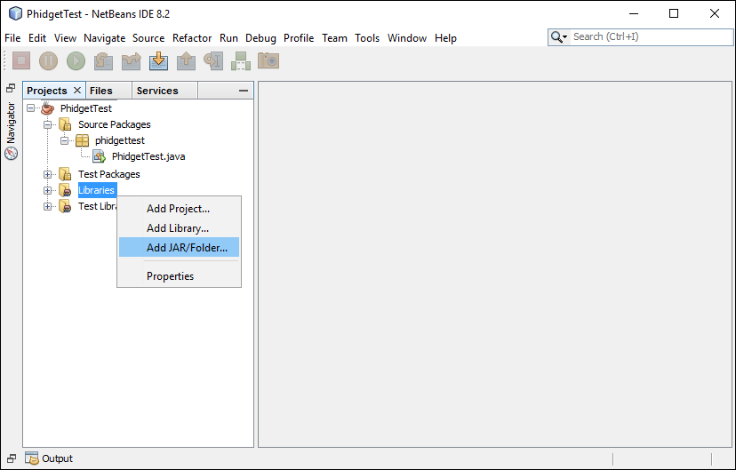Open the Run menu
This screenshot has height=470, width=736.
click(228, 38)
